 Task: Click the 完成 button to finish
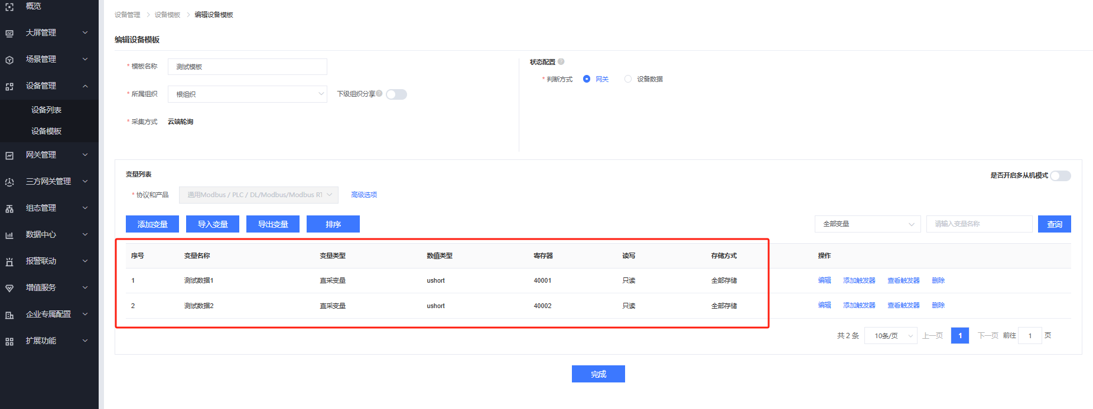[x=598, y=374]
